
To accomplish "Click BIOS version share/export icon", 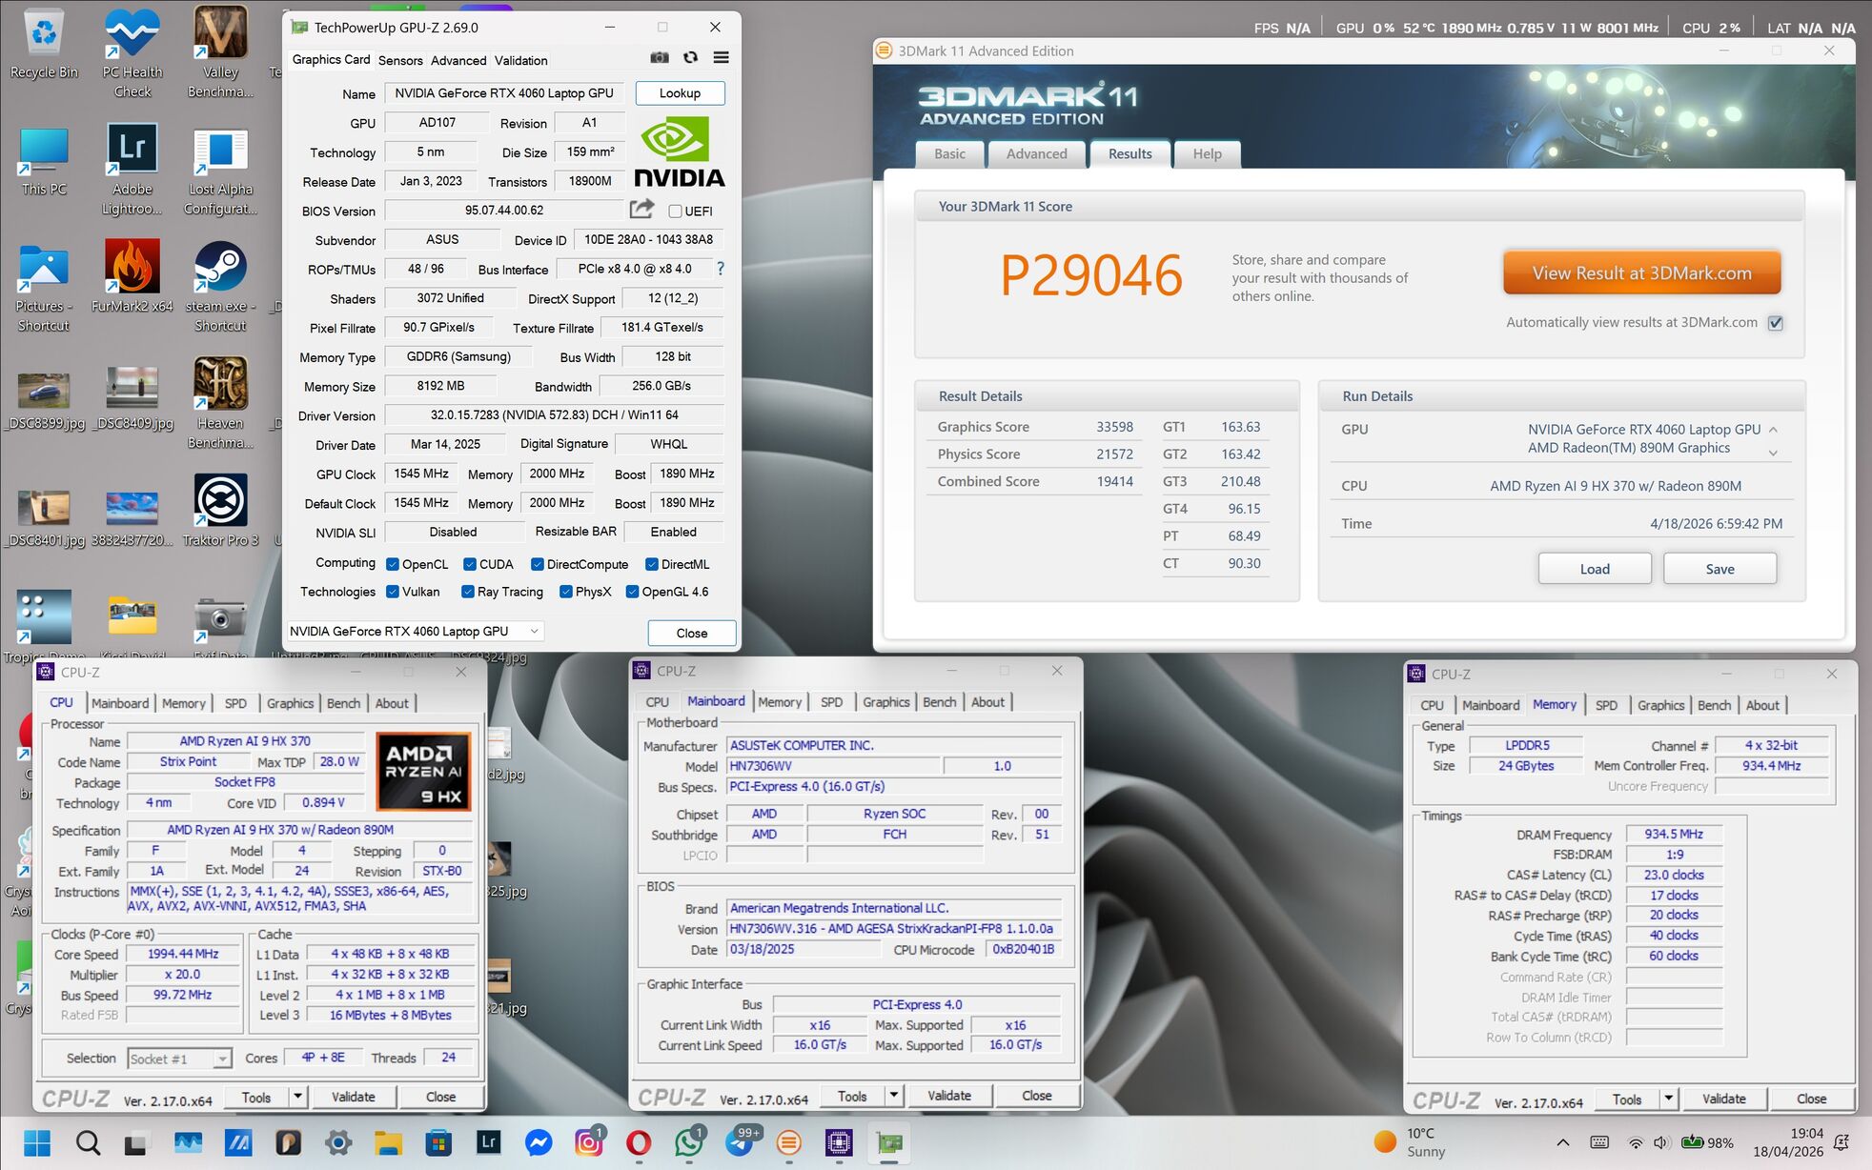I will pos(641,209).
